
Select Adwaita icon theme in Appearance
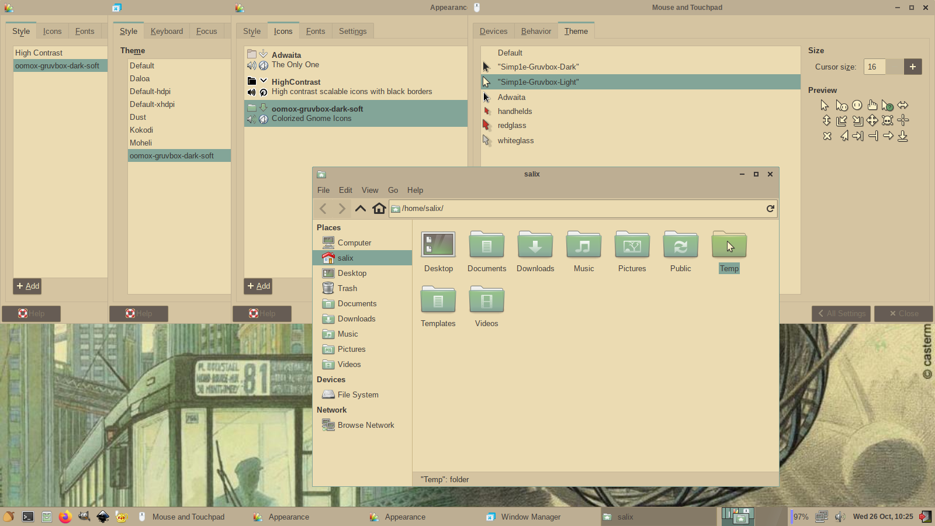(x=356, y=60)
